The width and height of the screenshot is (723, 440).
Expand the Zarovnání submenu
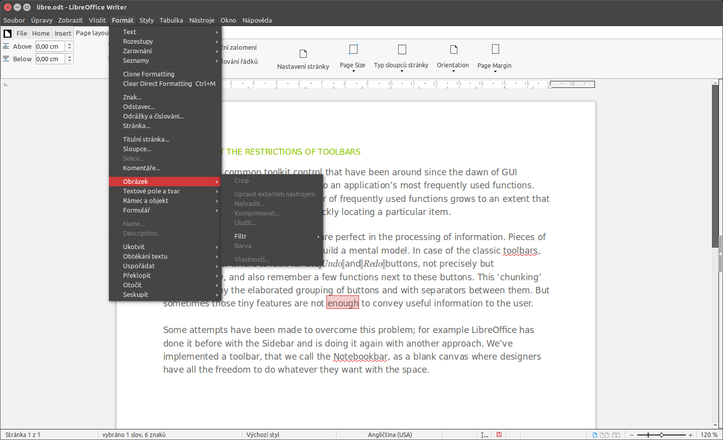165,51
